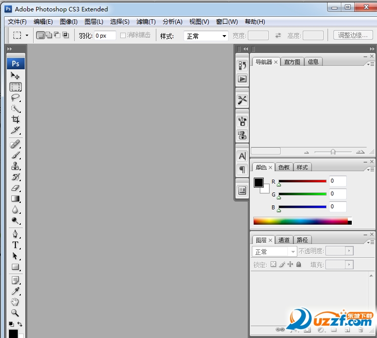
Task: Select the Horizontal Type tool
Action: coord(15,245)
